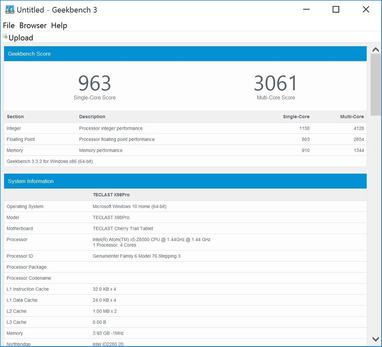Click the Single-Core Score label
This screenshot has width=382, height=347.
[x=94, y=98]
